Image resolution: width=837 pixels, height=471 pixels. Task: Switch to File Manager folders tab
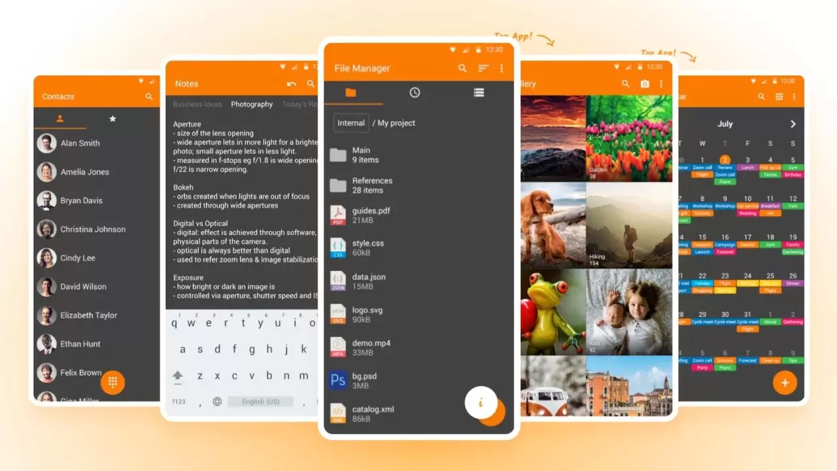pyautogui.click(x=350, y=92)
